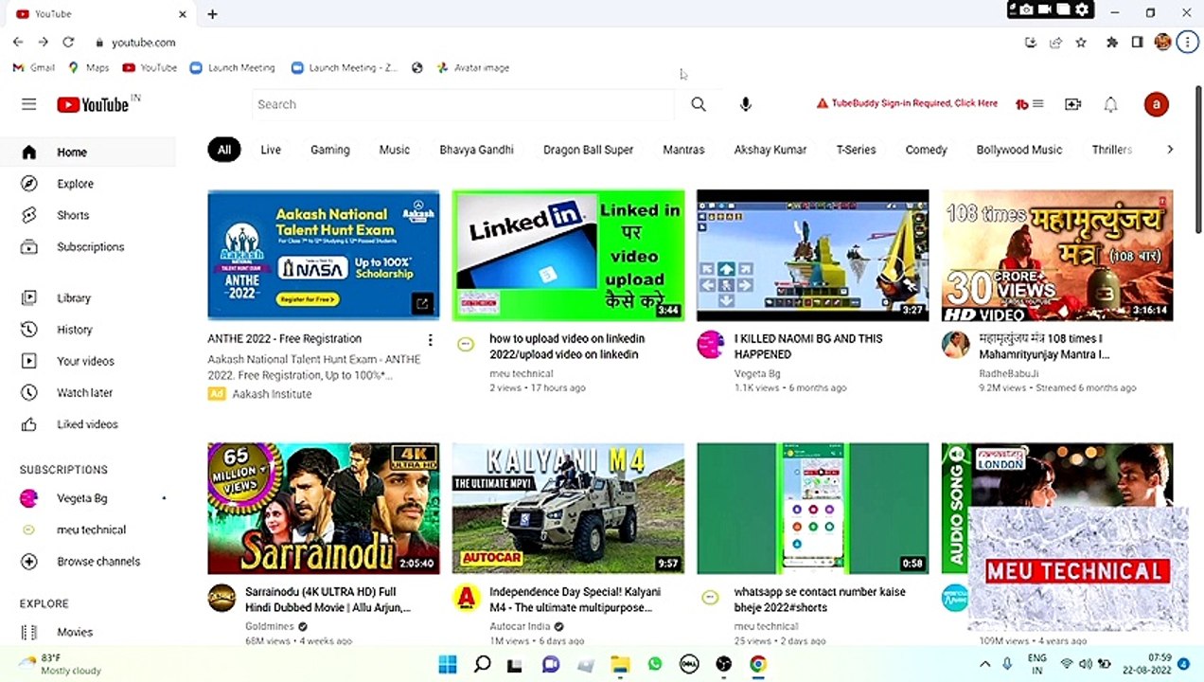The image size is (1204, 682).
Task: Select the Music chip
Action: tap(395, 150)
